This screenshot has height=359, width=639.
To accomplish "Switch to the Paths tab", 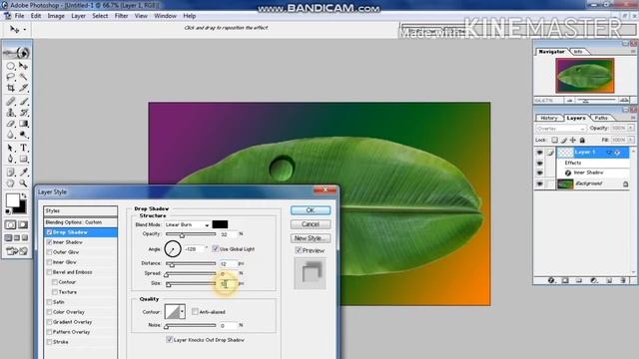I will (601, 118).
